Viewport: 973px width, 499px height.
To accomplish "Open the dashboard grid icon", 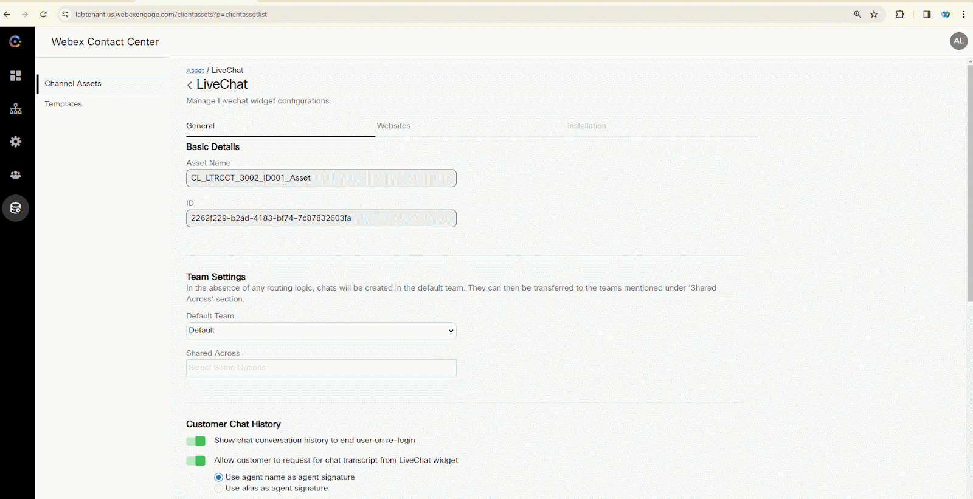I will (x=16, y=75).
